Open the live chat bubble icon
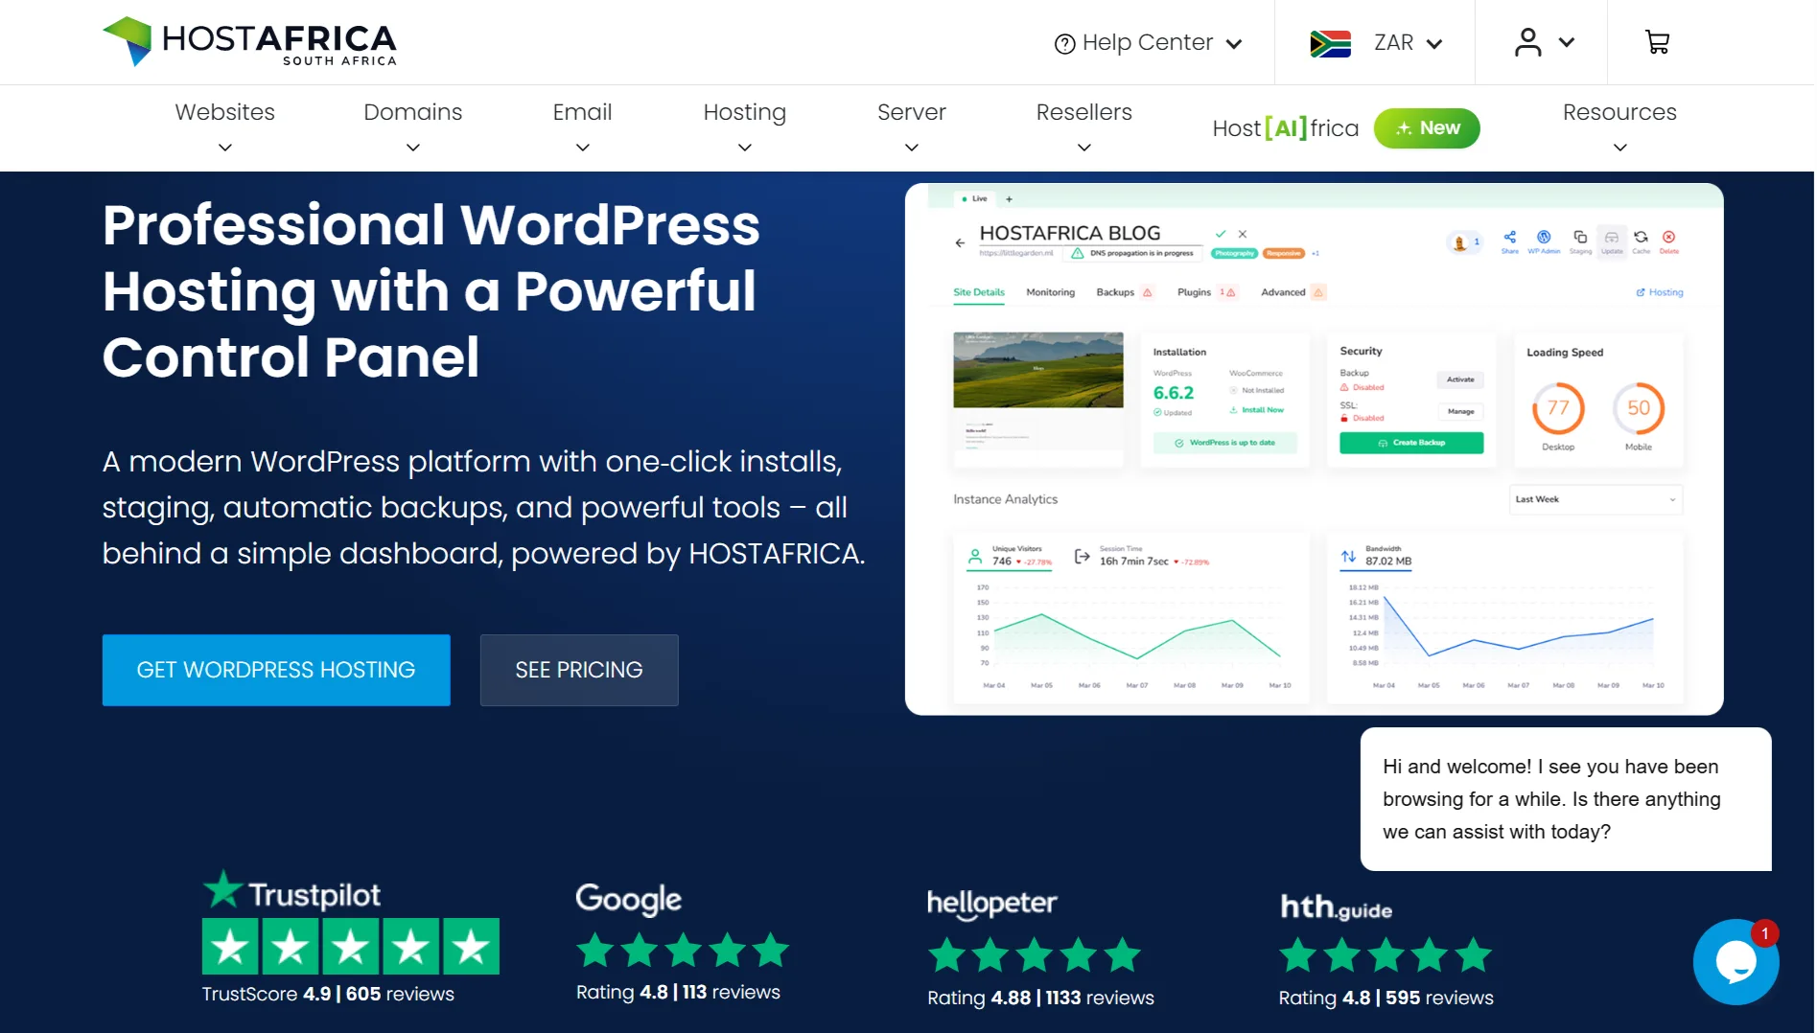Viewport: 1817px width, 1033px height. (x=1735, y=962)
